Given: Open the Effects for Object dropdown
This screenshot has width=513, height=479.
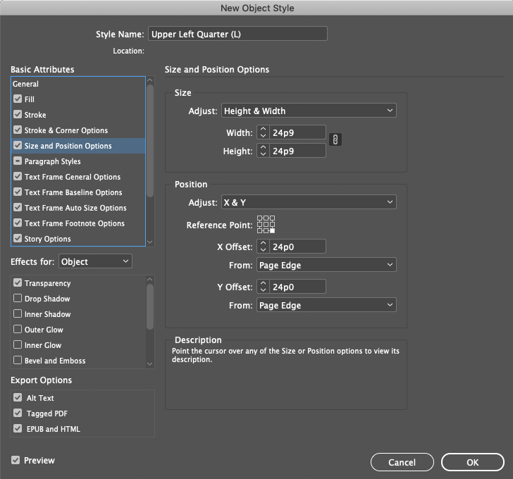Looking at the screenshot, I should tap(95, 261).
